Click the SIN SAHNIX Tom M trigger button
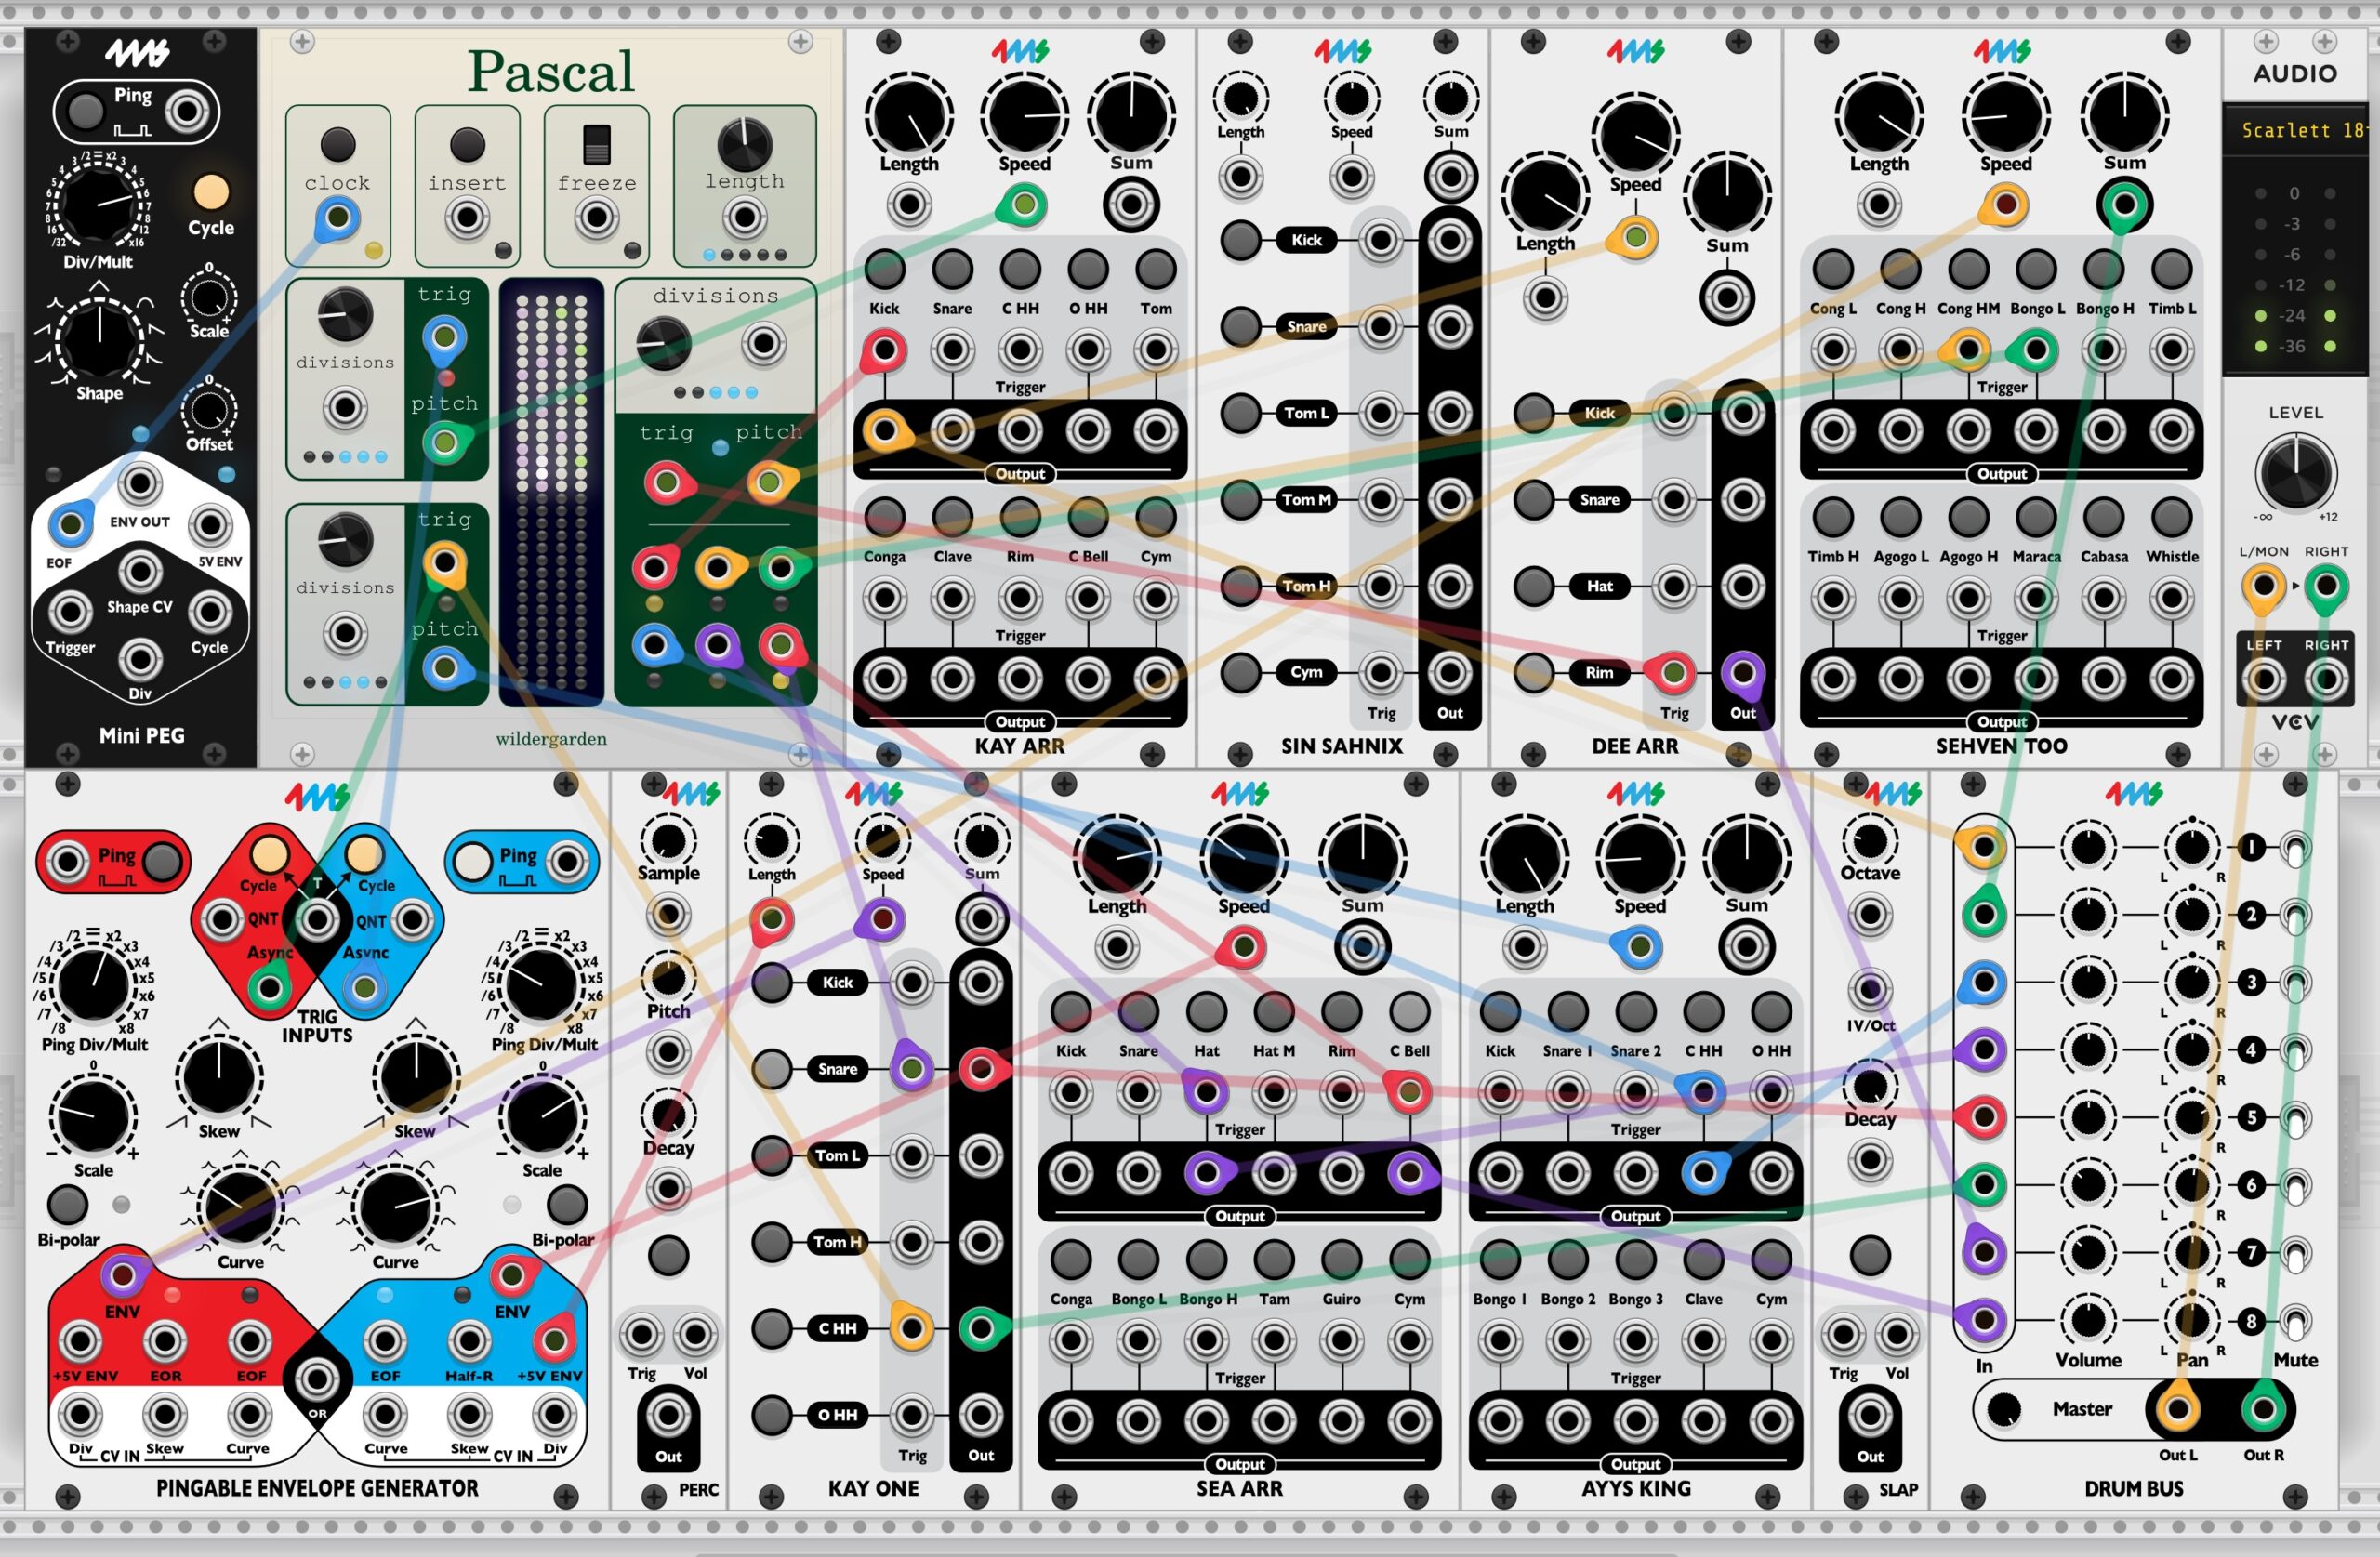Image resolution: width=2380 pixels, height=1557 pixels. pos(1241,499)
